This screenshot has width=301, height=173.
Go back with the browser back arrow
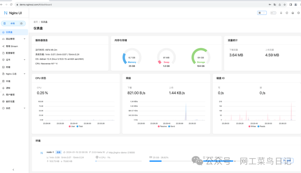[2, 5]
